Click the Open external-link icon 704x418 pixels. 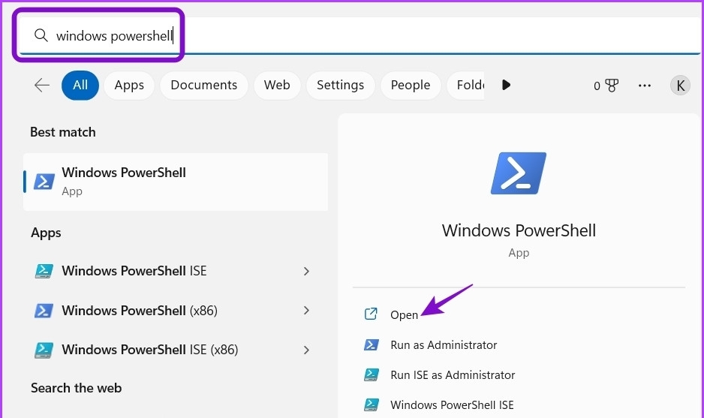pos(371,314)
